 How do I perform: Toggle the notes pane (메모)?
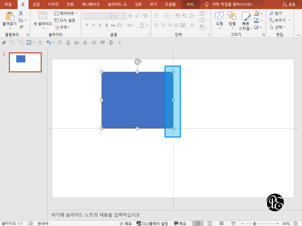(x=126, y=223)
